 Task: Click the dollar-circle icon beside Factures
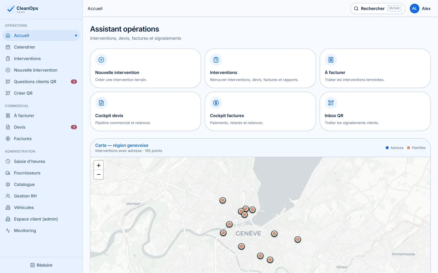tap(8, 139)
